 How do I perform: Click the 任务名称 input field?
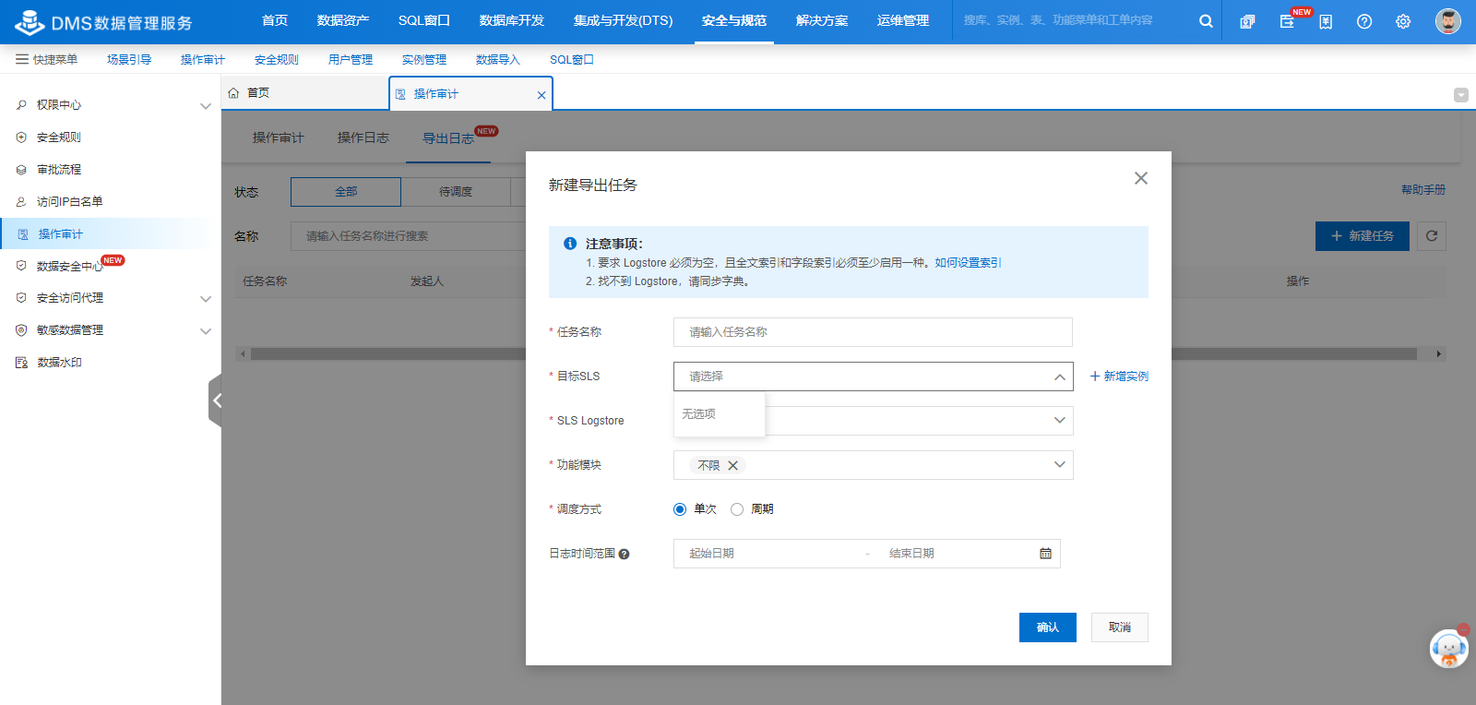873,332
